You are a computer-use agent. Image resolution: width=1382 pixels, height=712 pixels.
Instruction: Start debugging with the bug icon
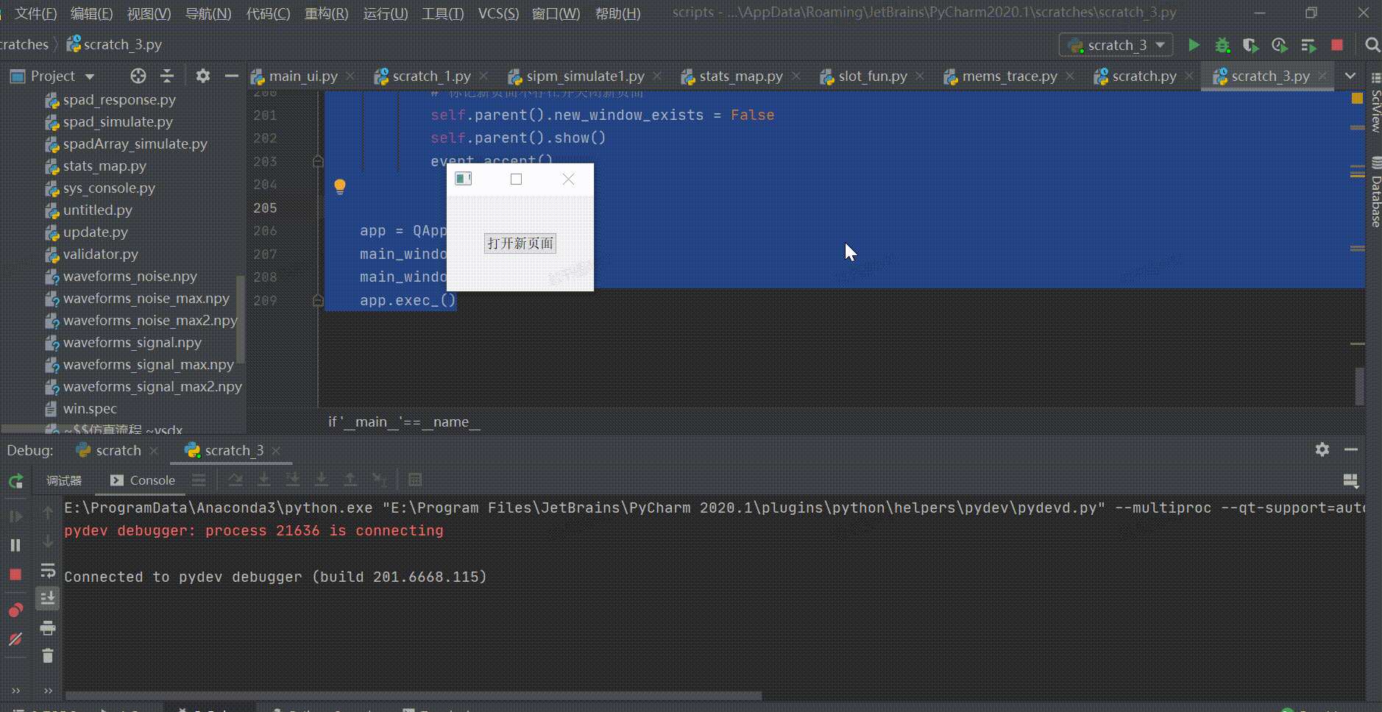pyautogui.click(x=1222, y=45)
